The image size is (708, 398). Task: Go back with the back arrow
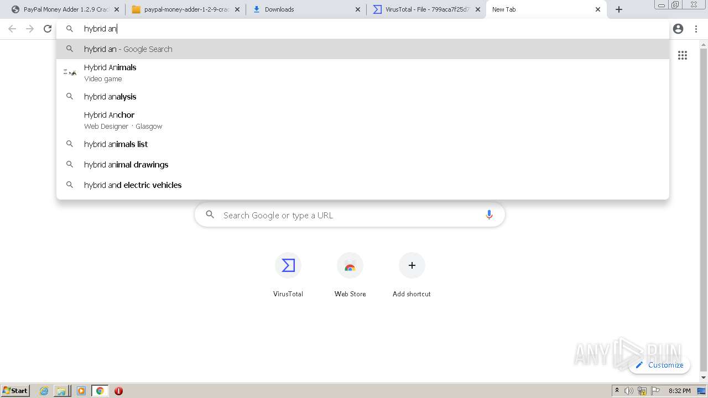(12, 29)
